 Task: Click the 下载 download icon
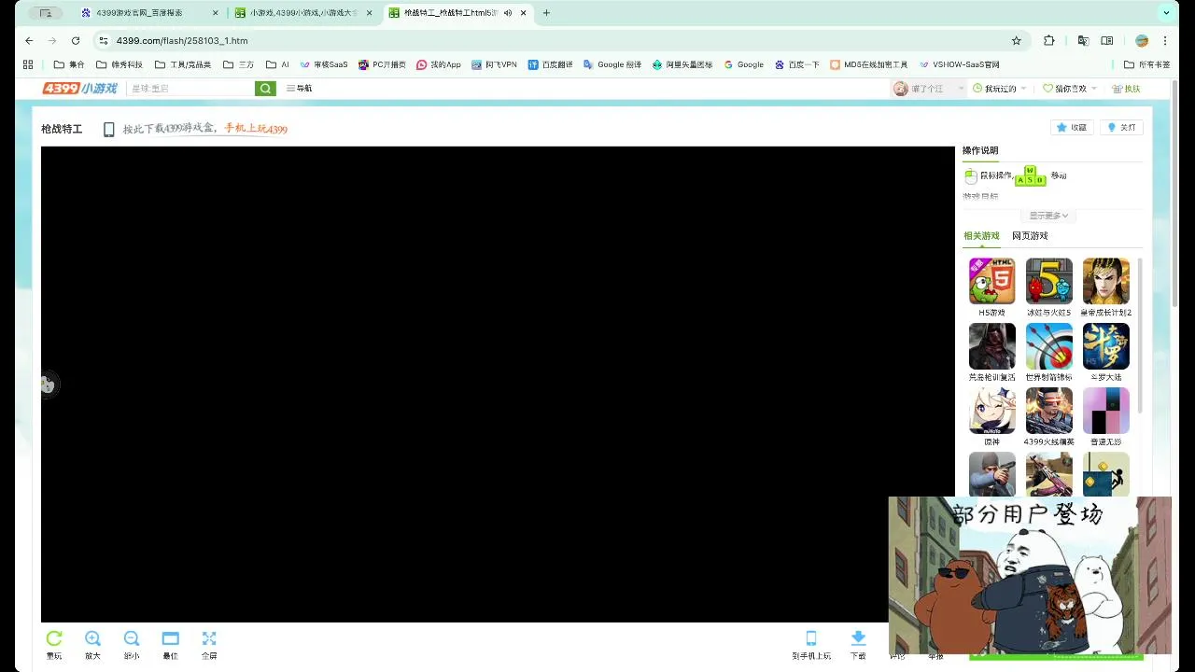[858, 638]
